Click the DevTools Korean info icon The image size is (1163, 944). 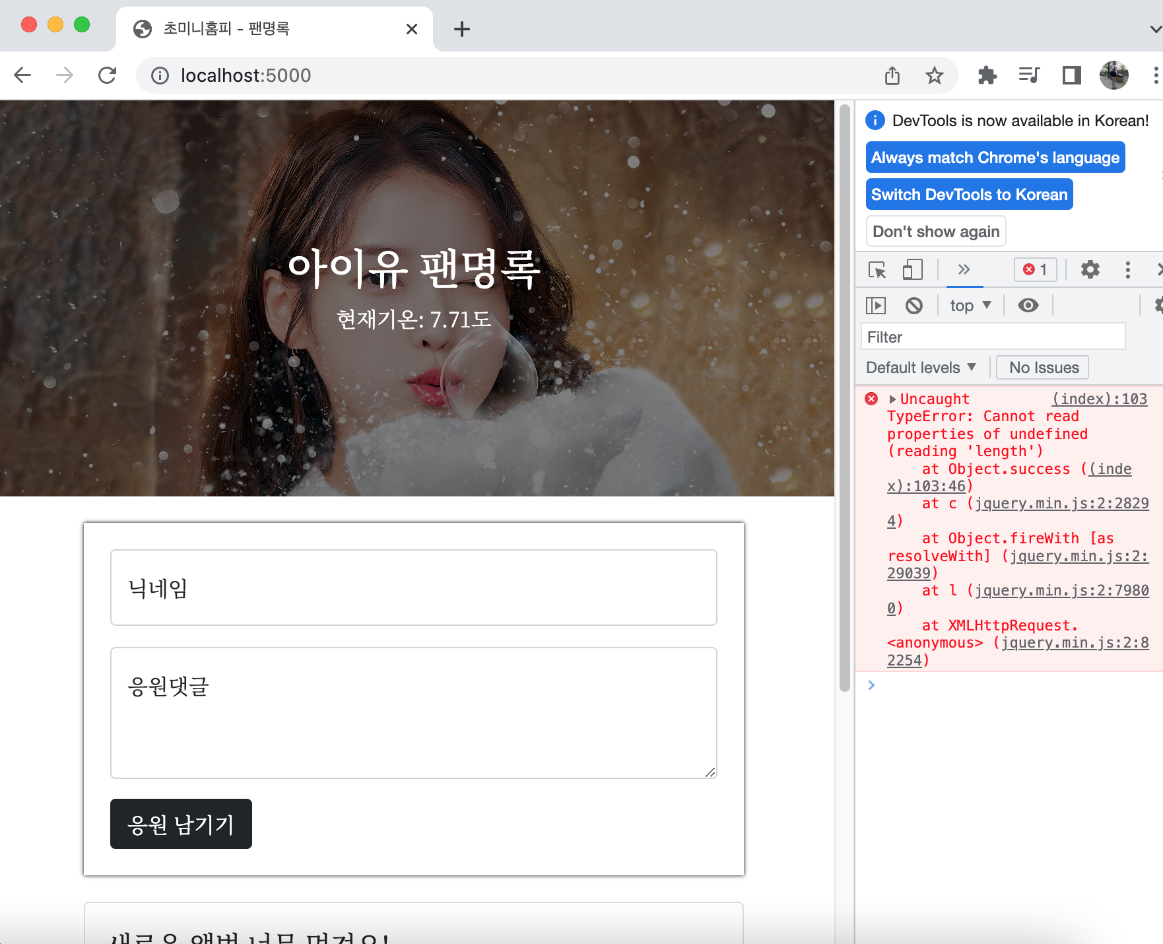click(875, 120)
